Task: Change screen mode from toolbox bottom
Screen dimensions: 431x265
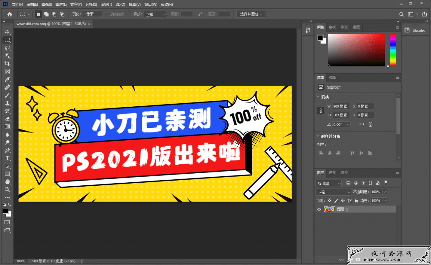Action: (7, 230)
